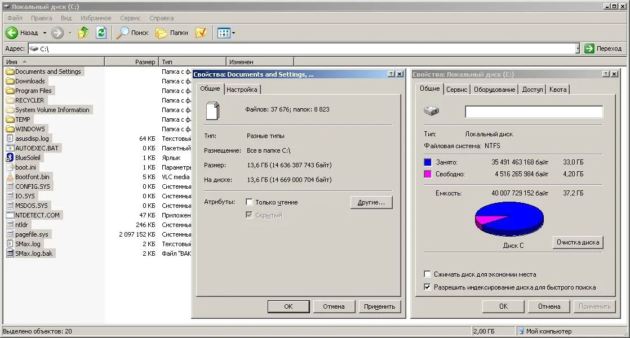Click the blue used-space color swatch
This screenshot has height=338, width=630.
coord(428,162)
